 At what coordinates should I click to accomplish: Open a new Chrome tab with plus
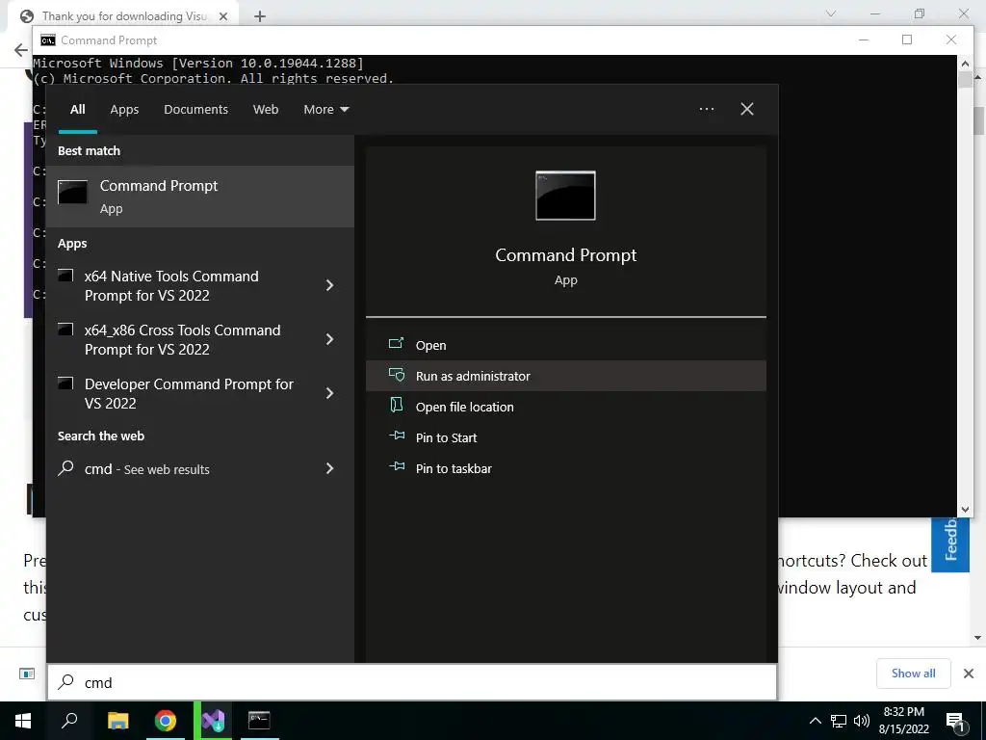(260, 16)
